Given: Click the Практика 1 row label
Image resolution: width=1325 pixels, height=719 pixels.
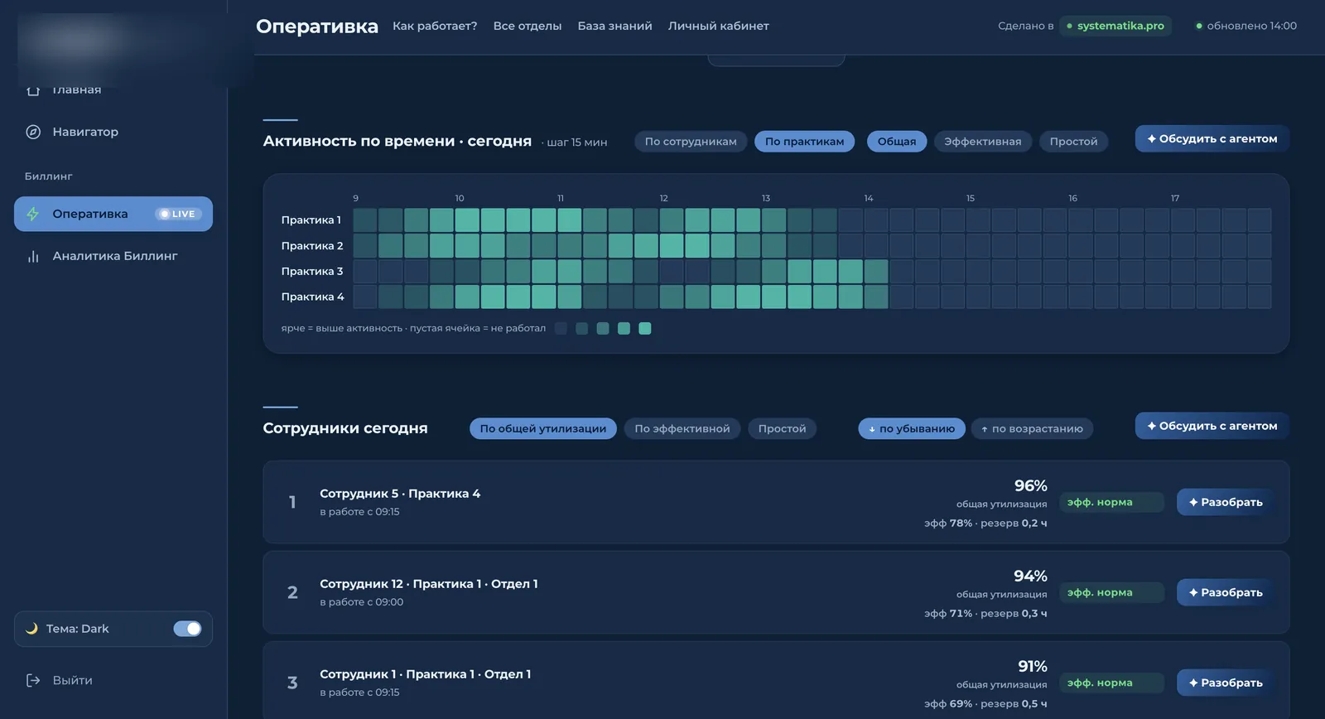Looking at the screenshot, I should [311, 220].
